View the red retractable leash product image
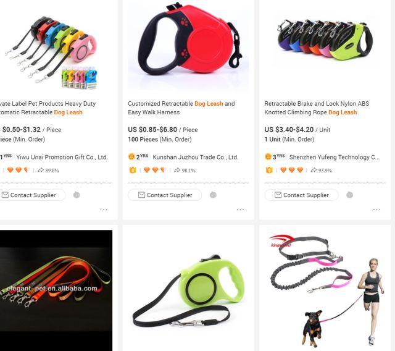 (x=188, y=45)
